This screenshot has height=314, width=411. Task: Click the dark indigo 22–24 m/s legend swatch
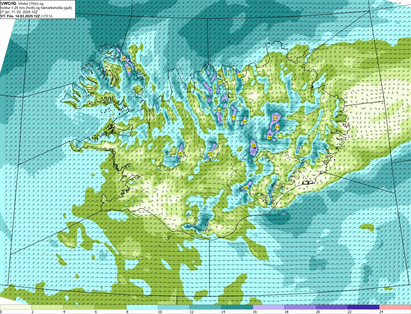coord(363,307)
